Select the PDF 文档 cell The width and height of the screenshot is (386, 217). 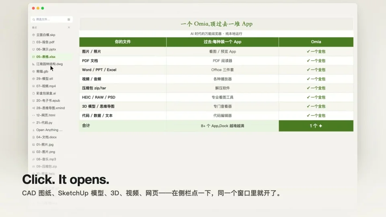click(123, 61)
